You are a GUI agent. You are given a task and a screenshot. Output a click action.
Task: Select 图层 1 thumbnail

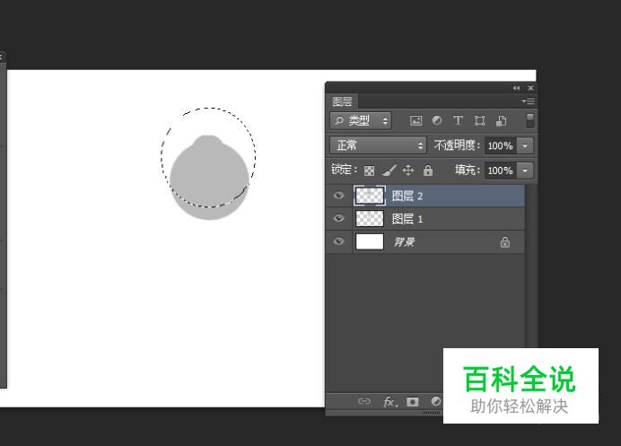(x=370, y=218)
